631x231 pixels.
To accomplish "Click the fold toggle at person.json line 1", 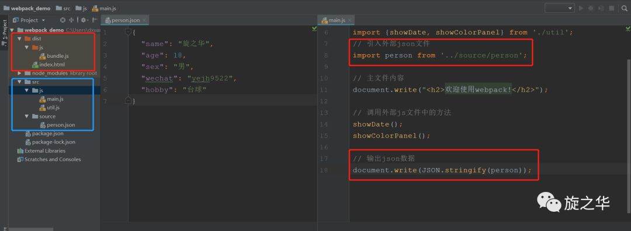I will tap(129, 32).
